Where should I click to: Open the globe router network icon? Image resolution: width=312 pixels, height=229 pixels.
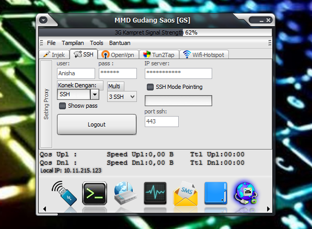tap(125, 193)
